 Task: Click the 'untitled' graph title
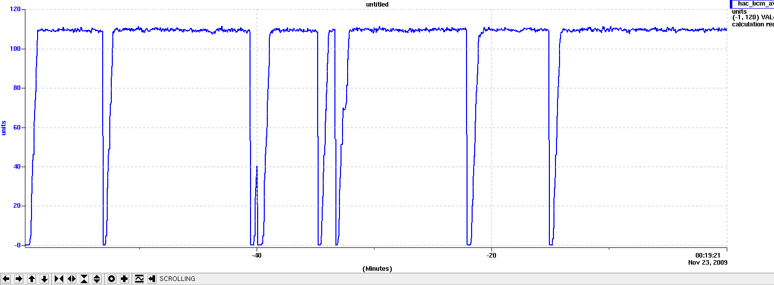point(377,4)
